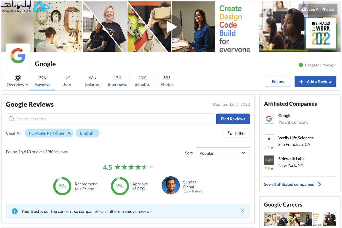Open the 10K Benefits tab
This screenshot has width=342, height=228.
click(142, 81)
